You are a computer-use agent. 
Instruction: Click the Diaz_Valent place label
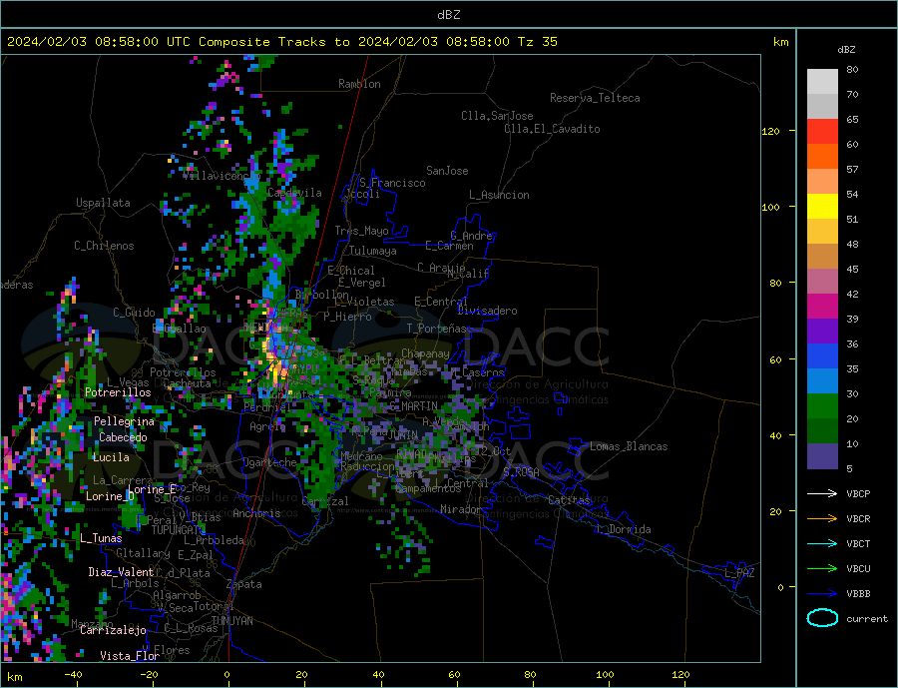(x=121, y=572)
